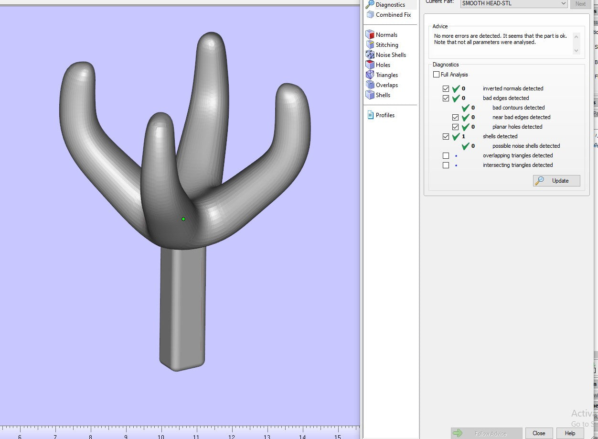Expand the Current Part dropdown
The height and width of the screenshot is (439, 598).
coord(564,4)
